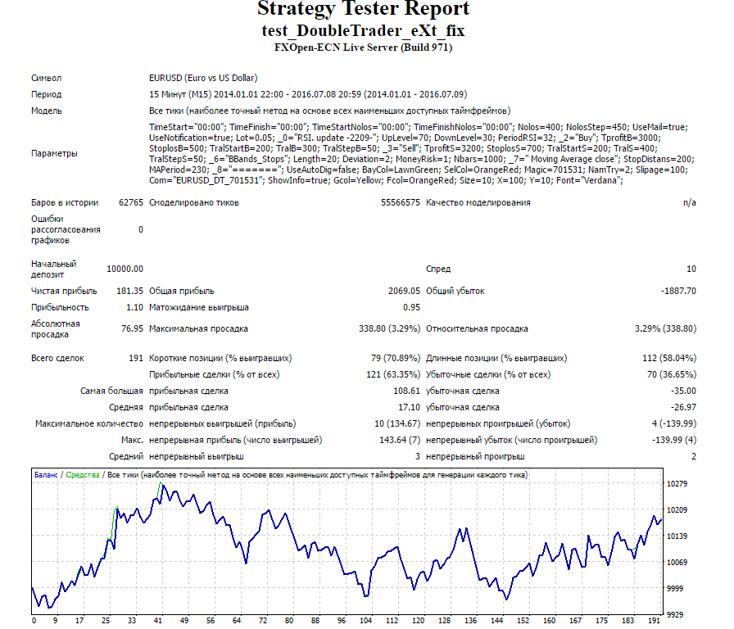Click the largest loss trade value '-35.00'
Image resolution: width=734 pixels, height=629 pixels.
[683, 391]
